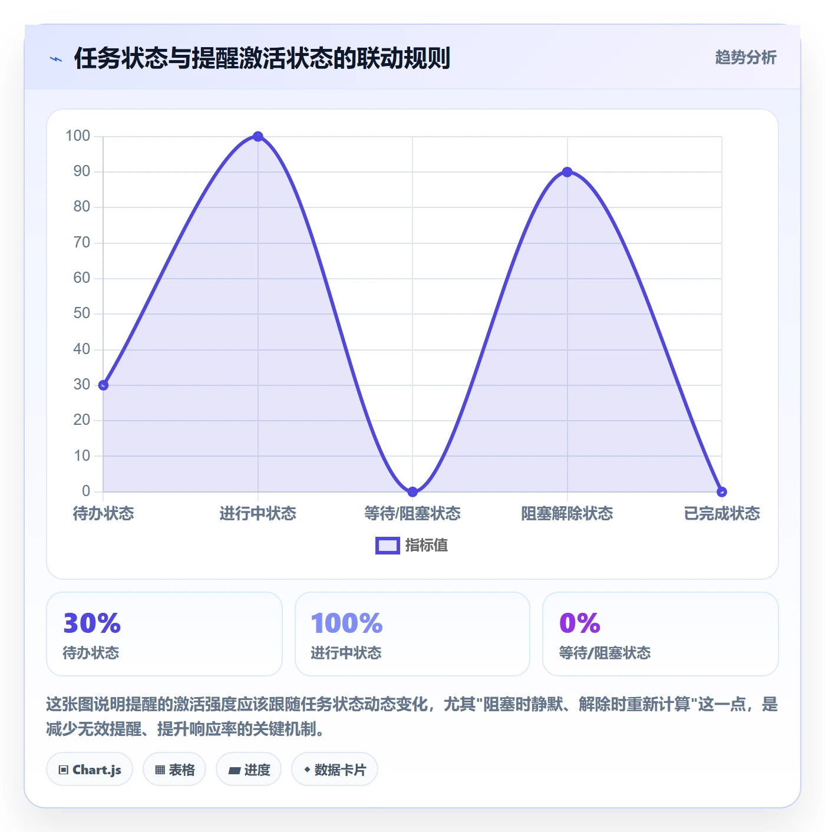Select the 0% 等待/阻塞状态 stat card
Image resolution: width=825 pixels, height=832 pixels.
point(661,634)
